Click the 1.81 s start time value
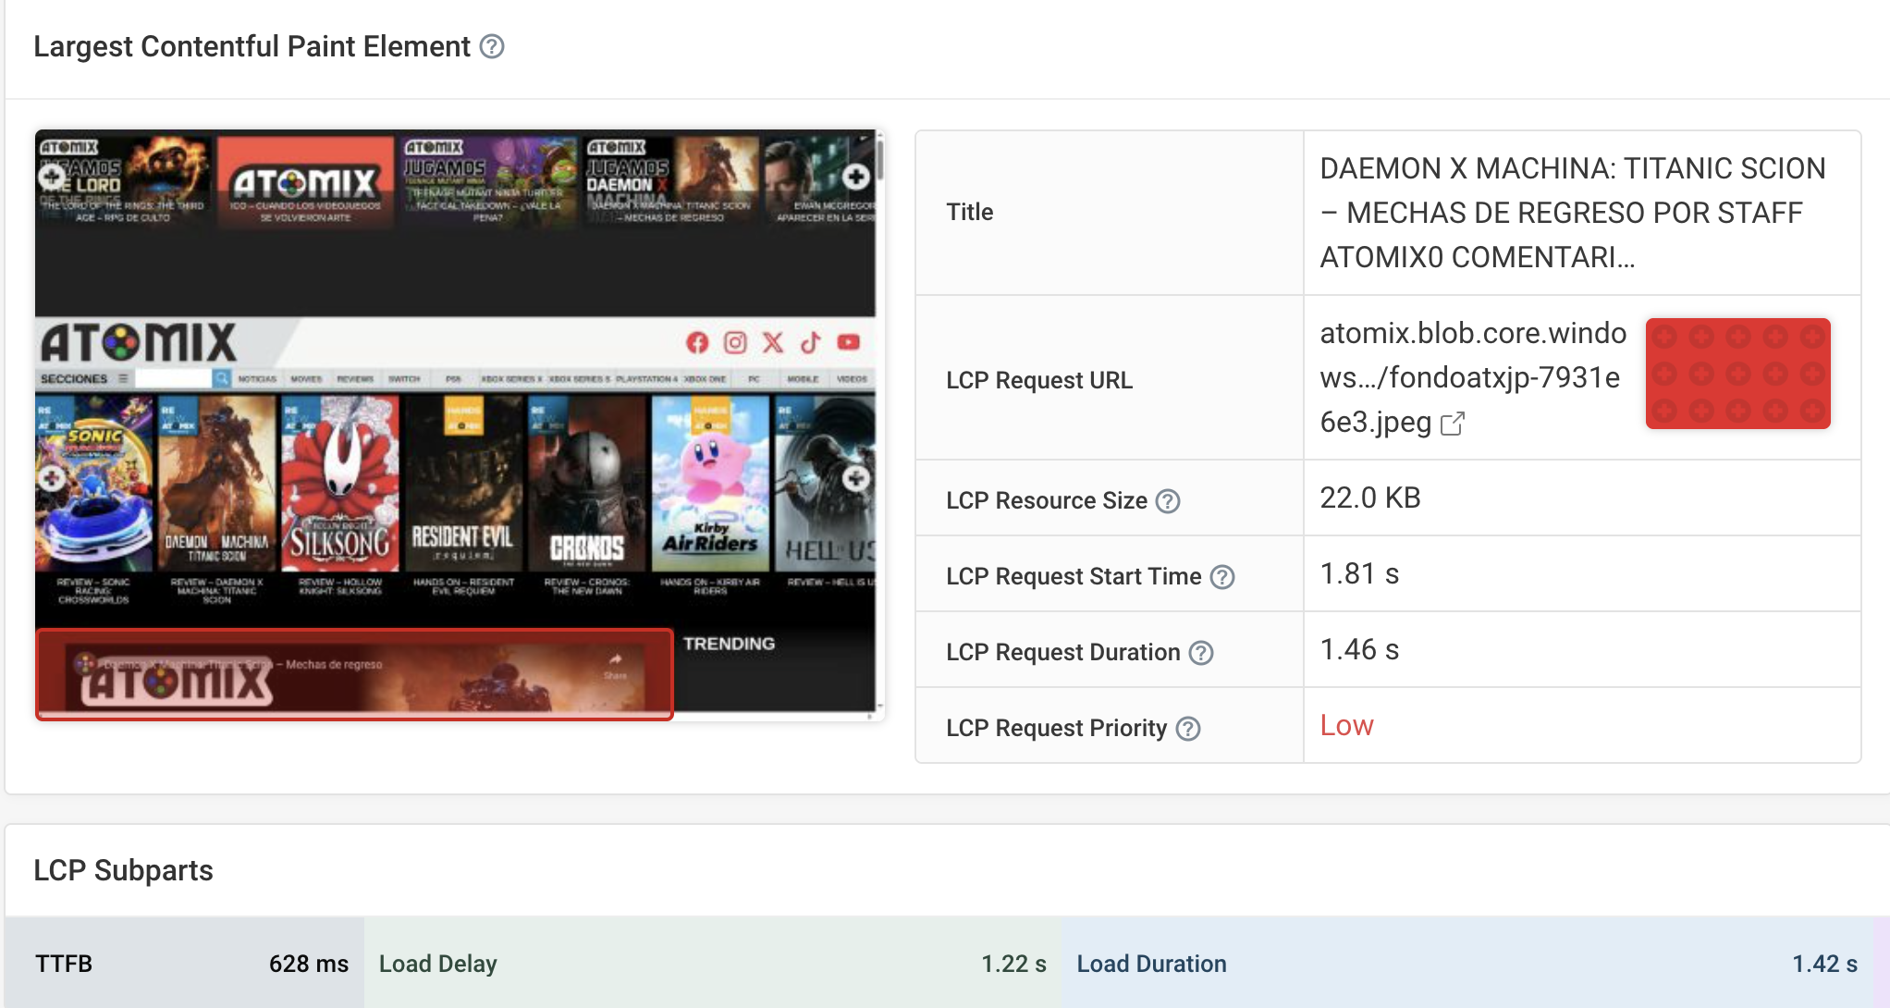The width and height of the screenshot is (1890, 1008). click(x=1359, y=573)
